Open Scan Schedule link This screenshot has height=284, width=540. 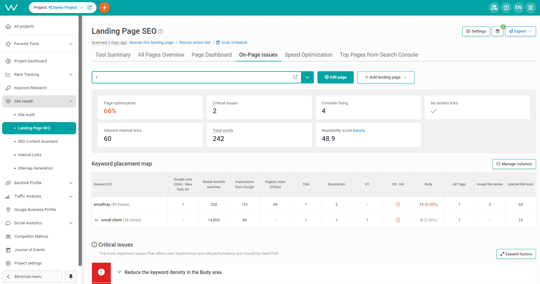232,43
